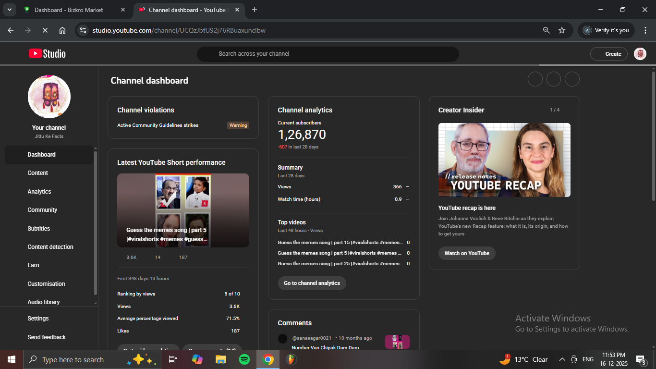Click the sidebar vertical scrollbar
Screen dimensions: 656x369
96,221
